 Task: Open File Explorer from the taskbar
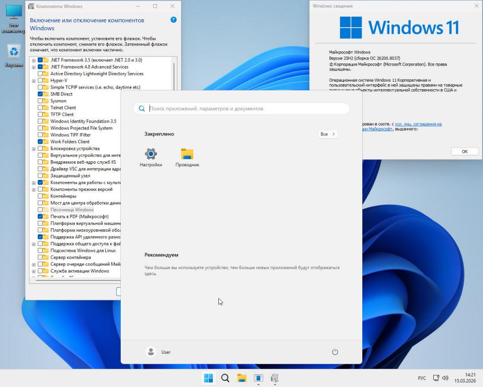coord(242,378)
